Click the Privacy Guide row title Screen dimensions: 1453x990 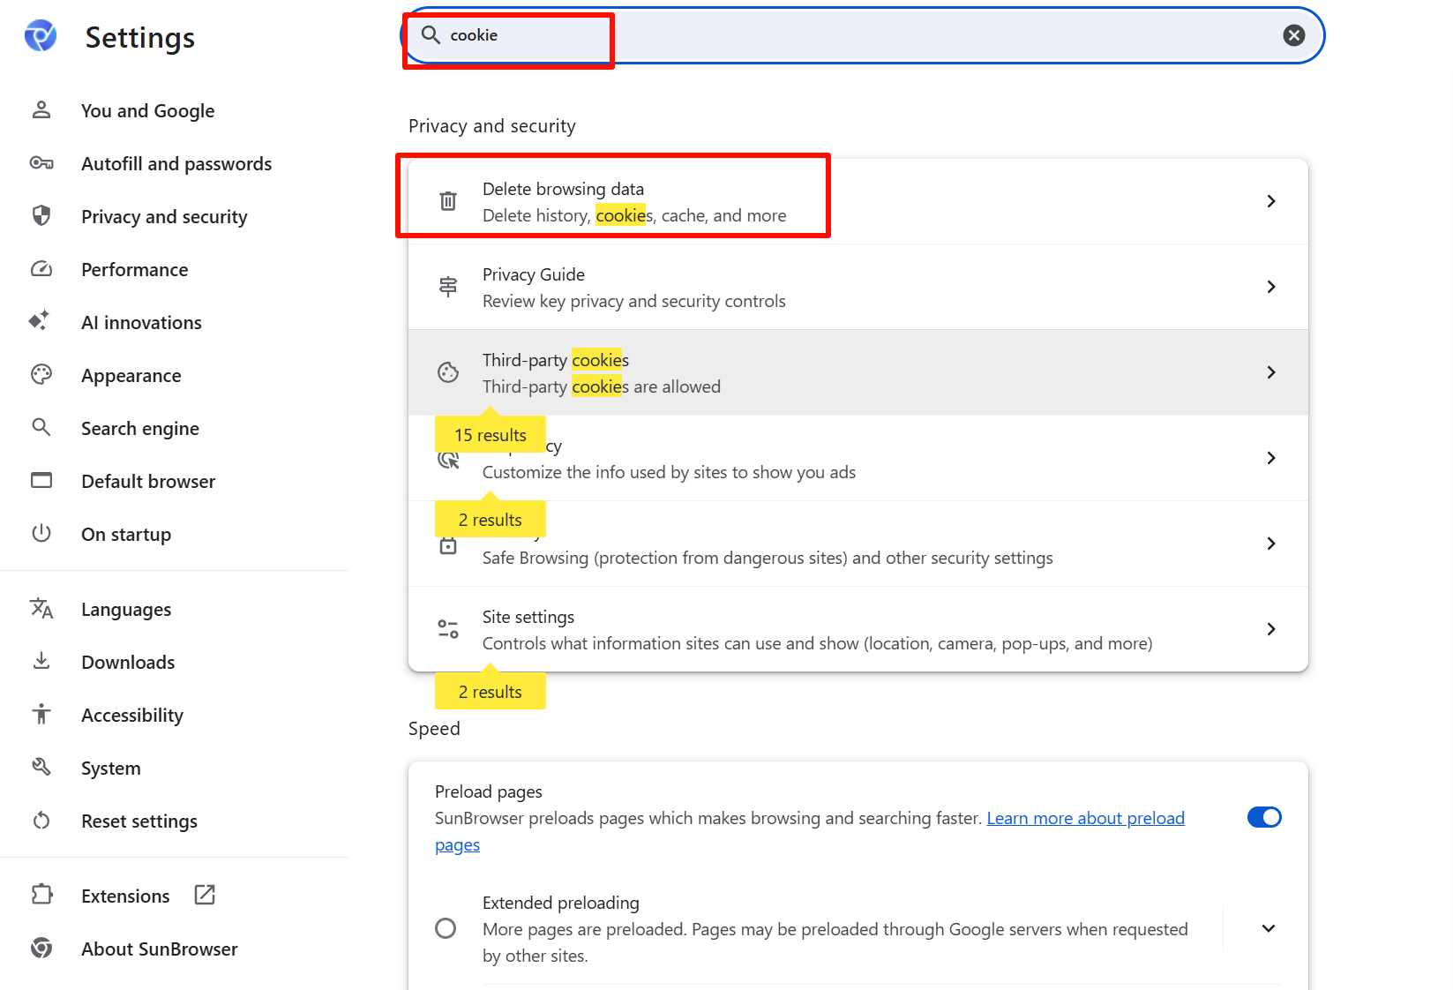[534, 274]
